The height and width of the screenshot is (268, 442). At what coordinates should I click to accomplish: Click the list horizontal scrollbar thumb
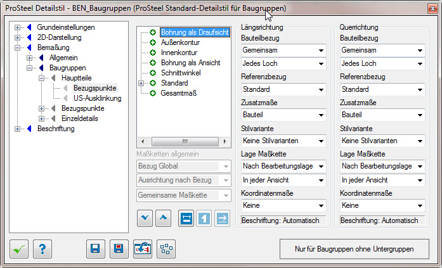(x=185, y=141)
